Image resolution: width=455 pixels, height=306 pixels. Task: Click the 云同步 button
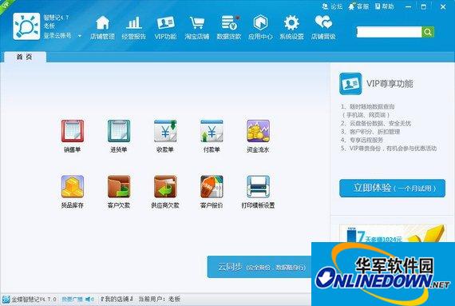(x=259, y=267)
